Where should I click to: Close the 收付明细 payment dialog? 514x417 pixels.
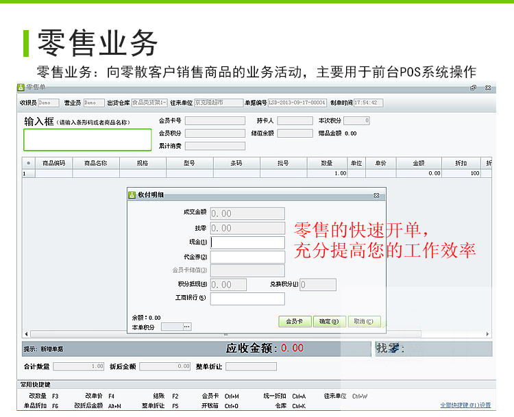tap(376, 195)
